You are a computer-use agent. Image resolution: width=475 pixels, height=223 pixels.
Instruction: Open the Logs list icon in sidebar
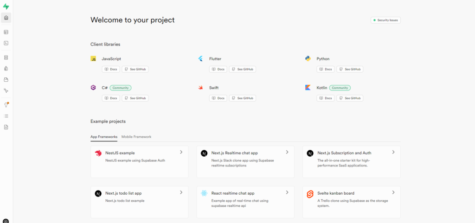tap(6, 116)
